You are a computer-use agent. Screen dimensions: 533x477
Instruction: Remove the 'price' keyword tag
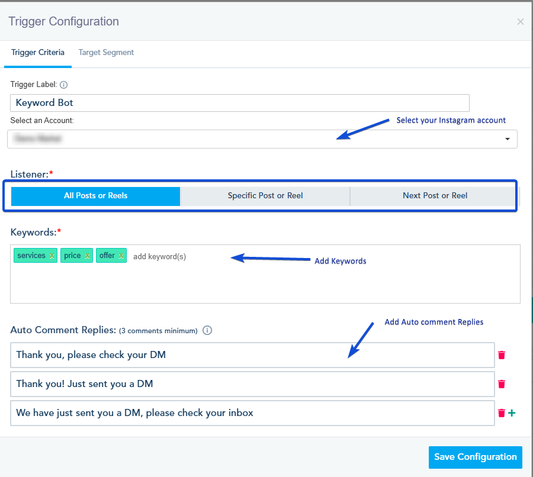tap(88, 256)
